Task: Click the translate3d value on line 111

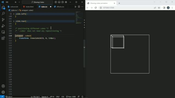Action: pyautogui.click(x=43, y=38)
